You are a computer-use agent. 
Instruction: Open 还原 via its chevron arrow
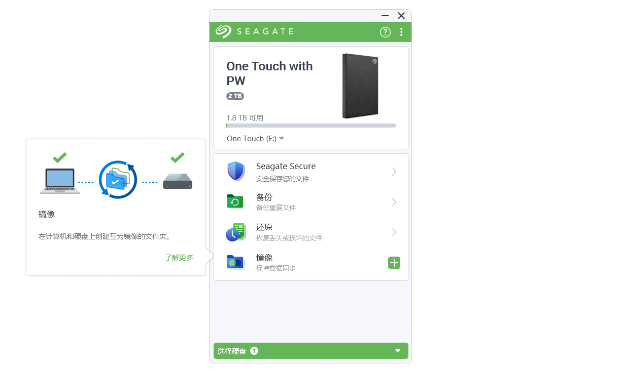394,232
